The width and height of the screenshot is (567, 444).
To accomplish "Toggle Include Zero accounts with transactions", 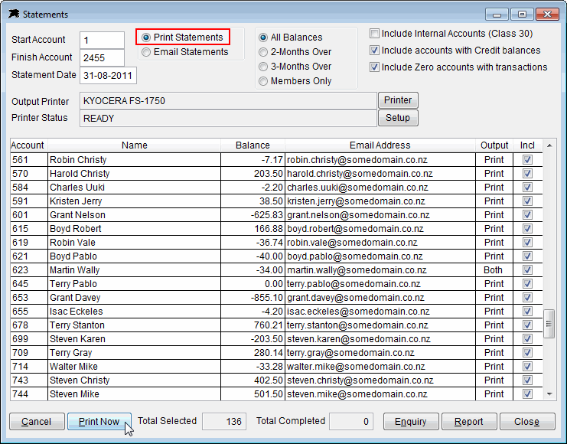I will click(375, 67).
